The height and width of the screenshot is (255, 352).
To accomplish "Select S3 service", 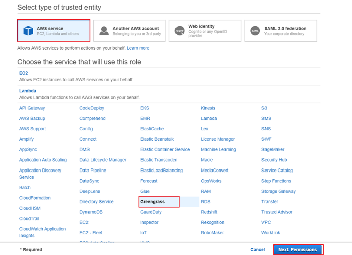I will click(x=264, y=108).
